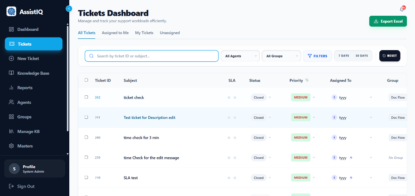This screenshot has width=415, height=196.
Task: Click the Closed status pill on ticket 239
Action: (259, 158)
